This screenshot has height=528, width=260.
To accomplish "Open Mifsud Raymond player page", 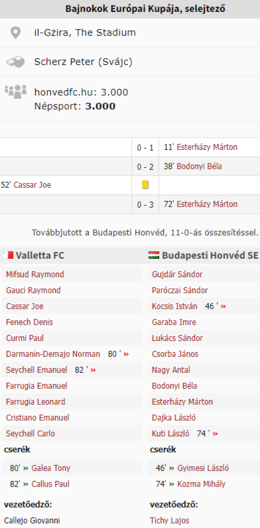I will pos(35,275).
